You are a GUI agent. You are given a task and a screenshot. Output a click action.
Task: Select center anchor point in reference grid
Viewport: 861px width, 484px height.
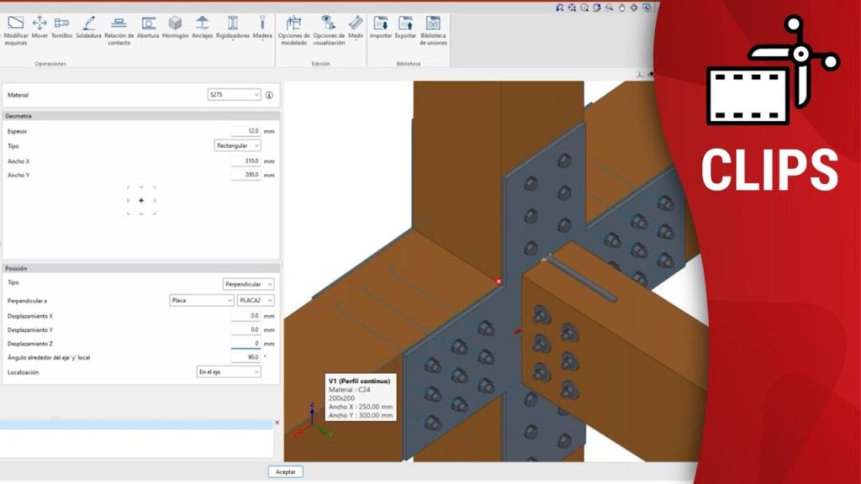coord(141,201)
